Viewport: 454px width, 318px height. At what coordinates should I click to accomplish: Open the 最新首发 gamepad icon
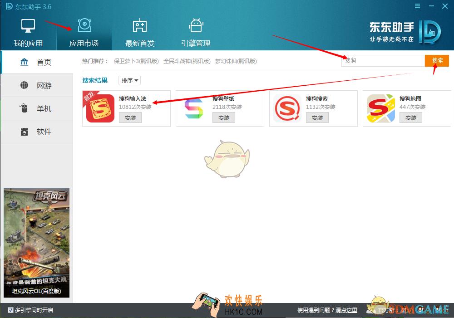pos(140,25)
